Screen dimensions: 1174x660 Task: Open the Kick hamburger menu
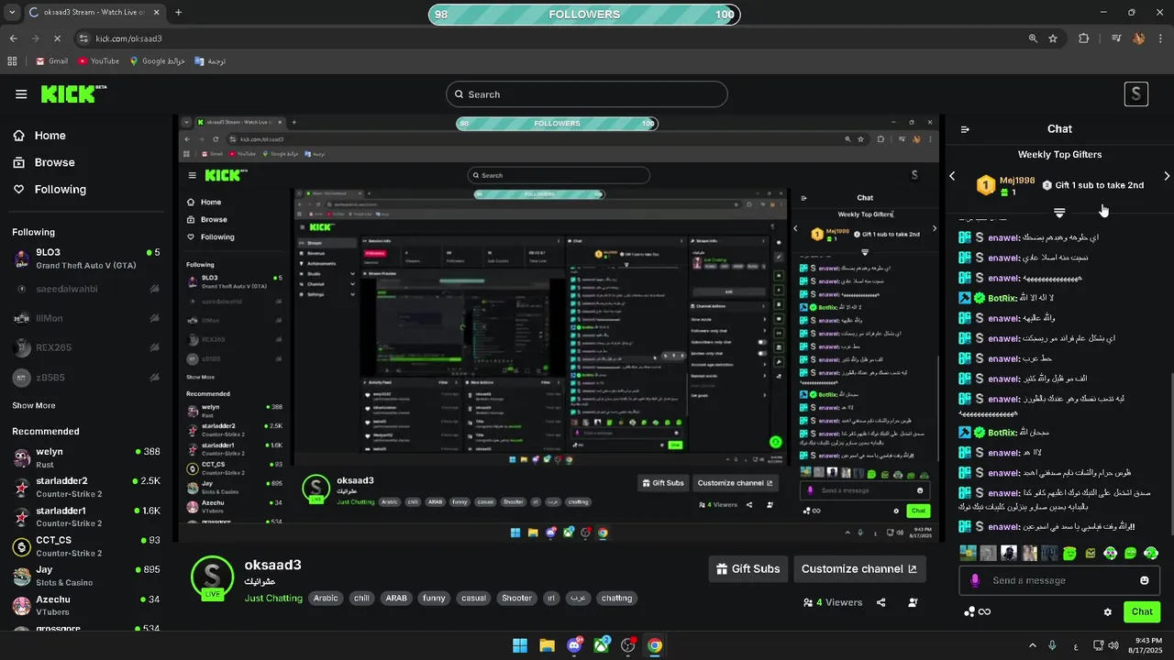click(x=21, y=94)
